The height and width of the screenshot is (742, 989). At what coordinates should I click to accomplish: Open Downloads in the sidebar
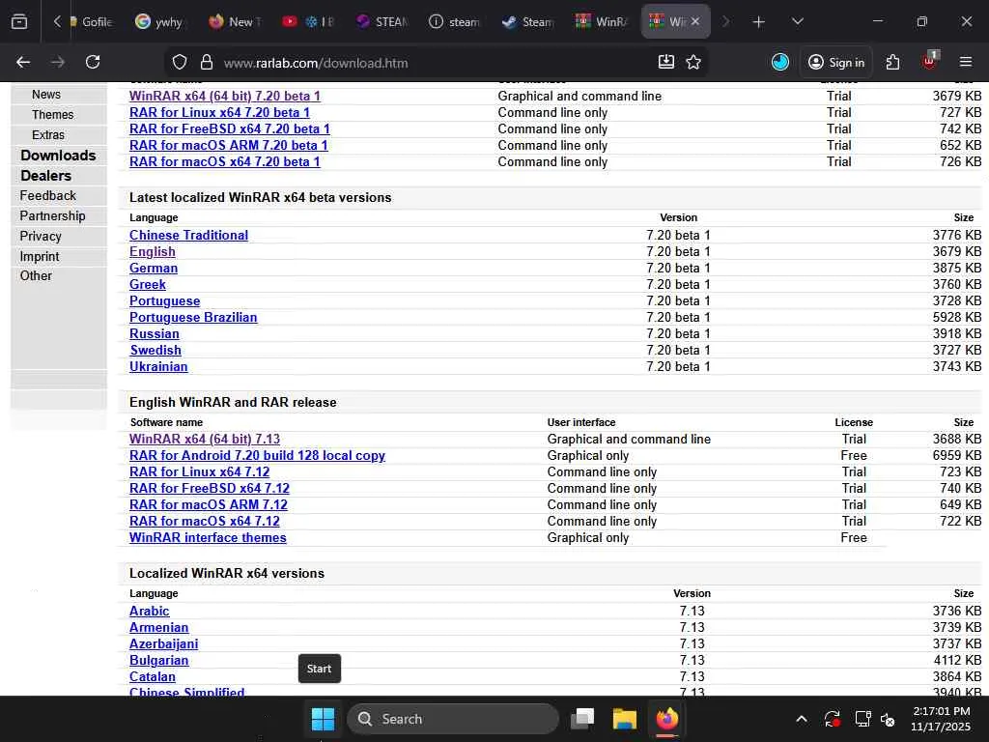(58, 156)
